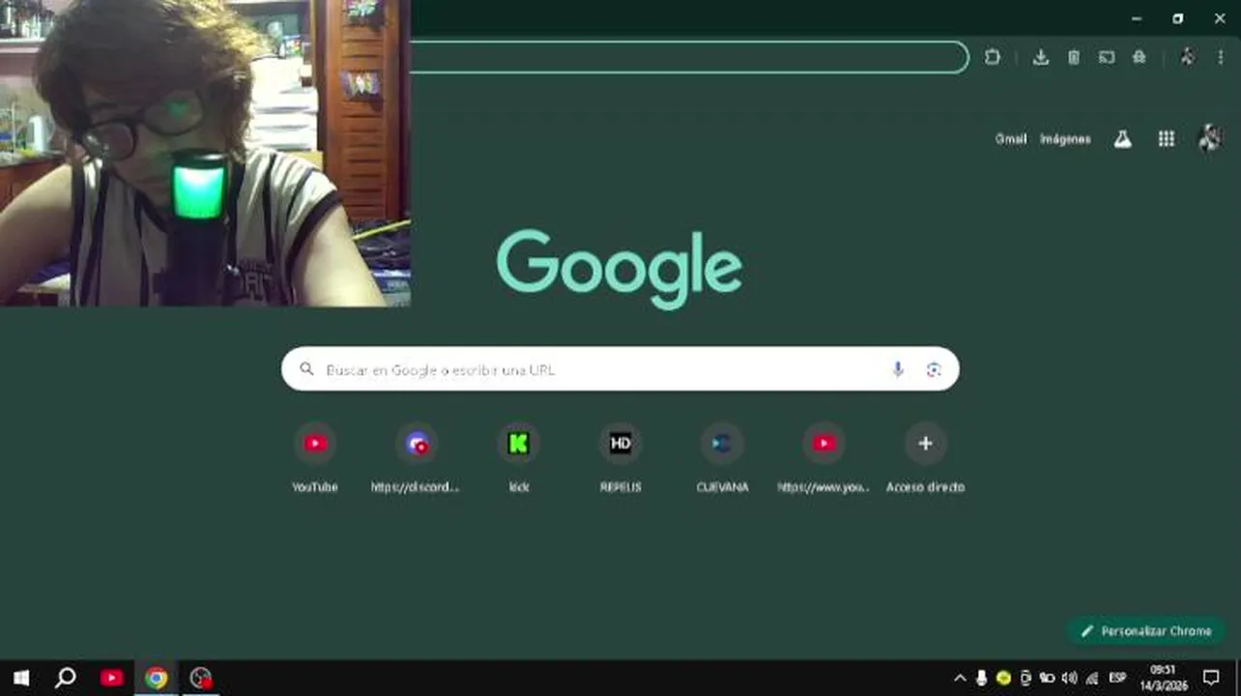Open the Google account avatar

1210,139
